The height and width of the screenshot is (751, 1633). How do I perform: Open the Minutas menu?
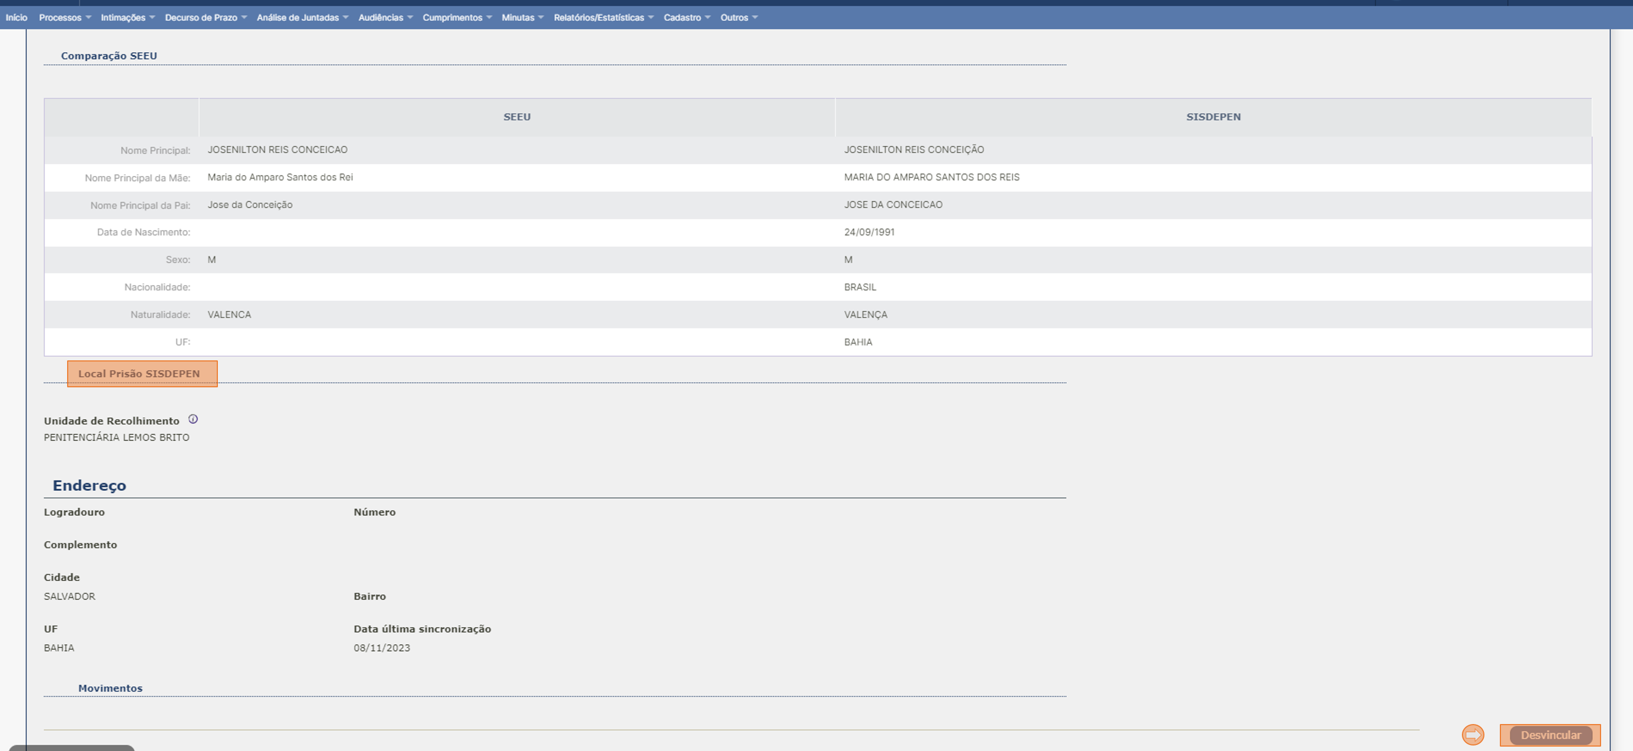coord(522,17)
